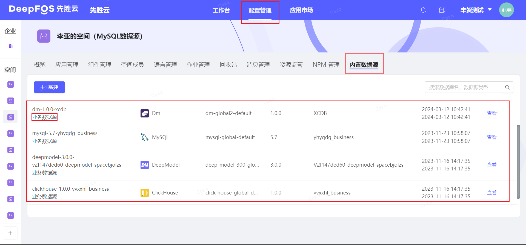Switch to the 空间成员 tab
This screenshot has width=526, height=245.
[x=133, y=65]
